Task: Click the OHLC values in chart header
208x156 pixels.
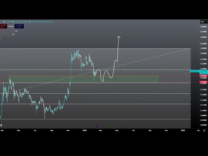Action: (28, 22)
